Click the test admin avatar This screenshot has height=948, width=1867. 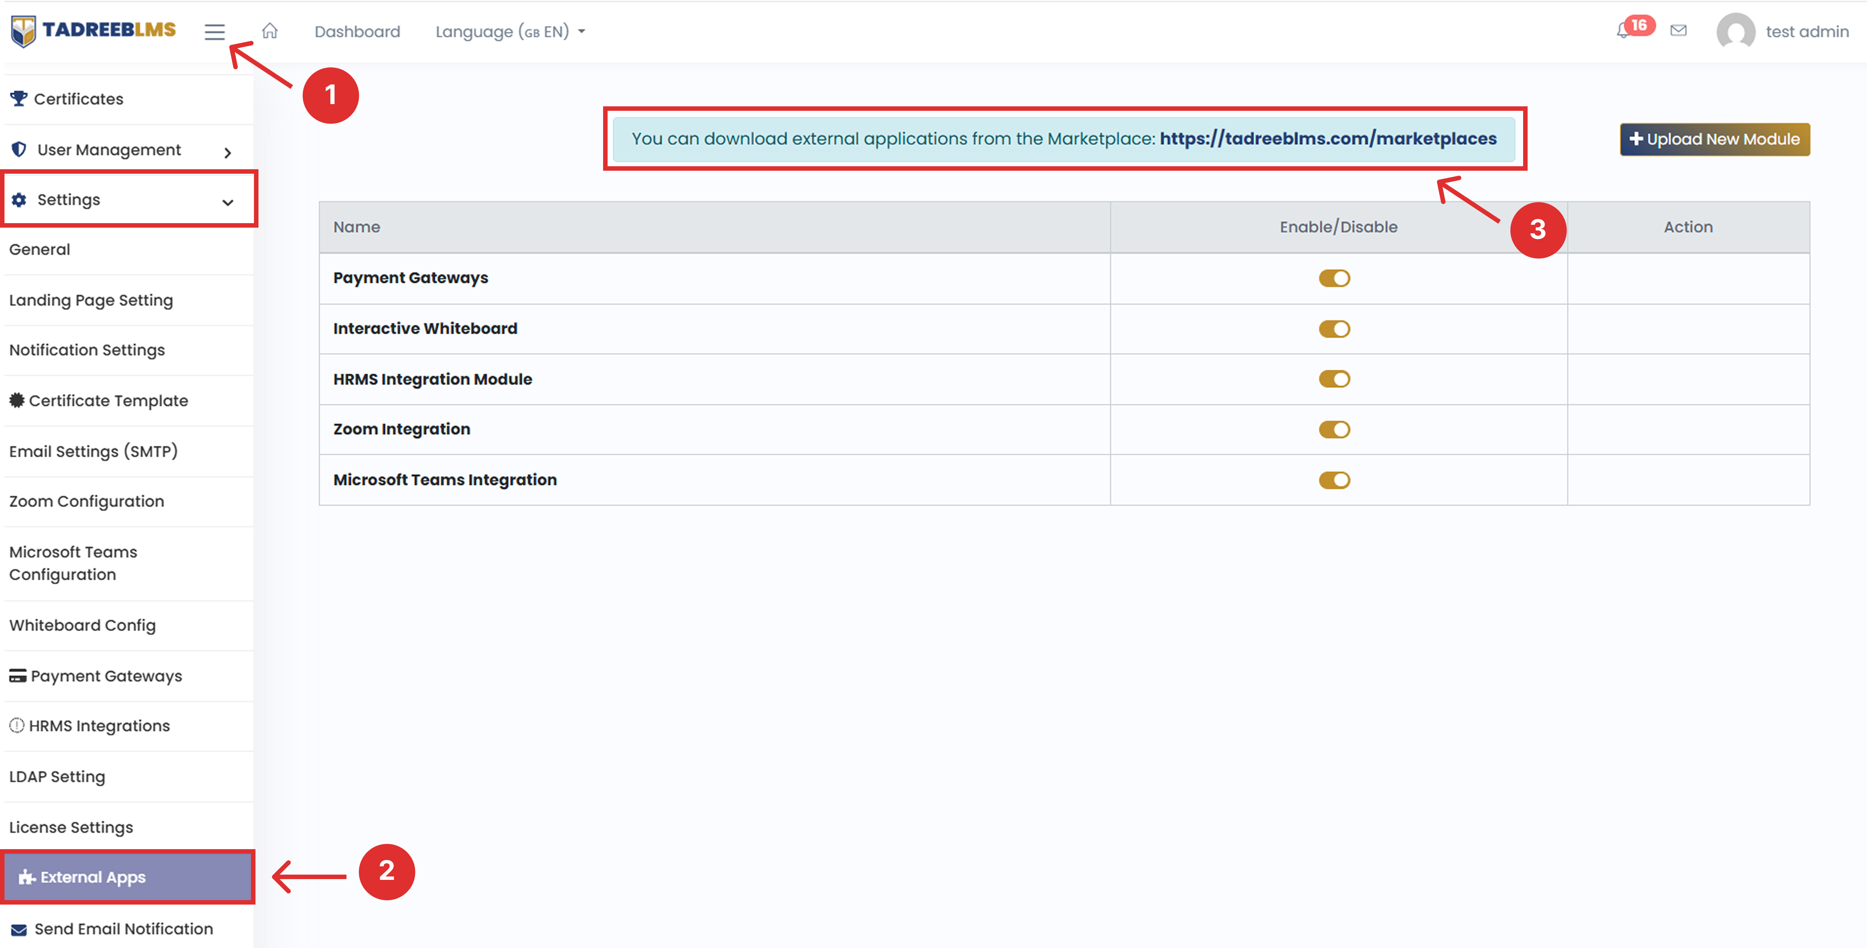coord(1736,32)
